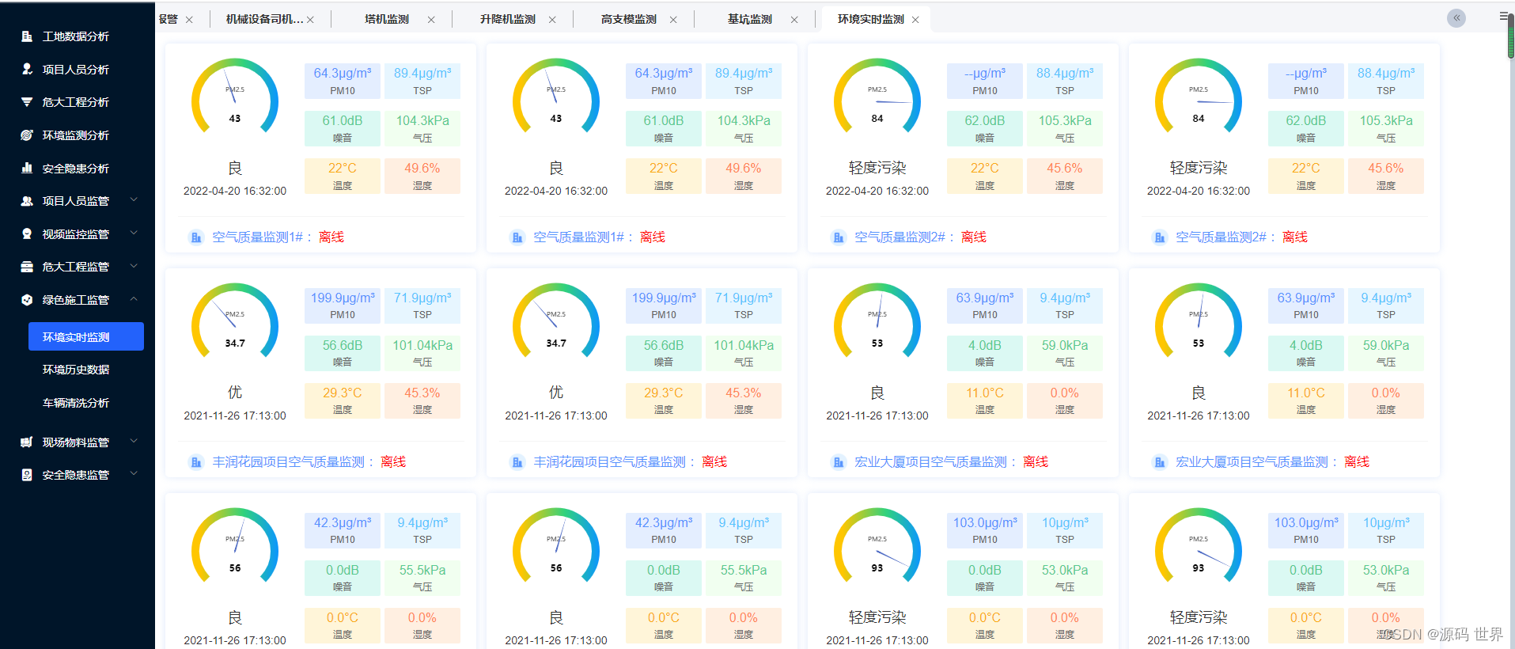The width and height of the screenshot is (1515, 649).
Task: Click PM2.5 gauge showing 43 in first card
Action: (235, 97)
